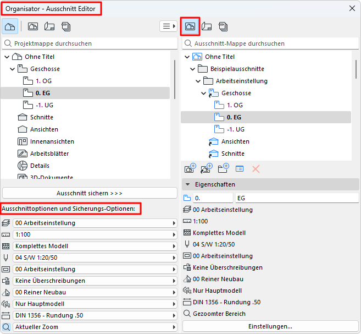
Task: Collapse the left Geschosse folder
Action: click(x=13, y=69)
